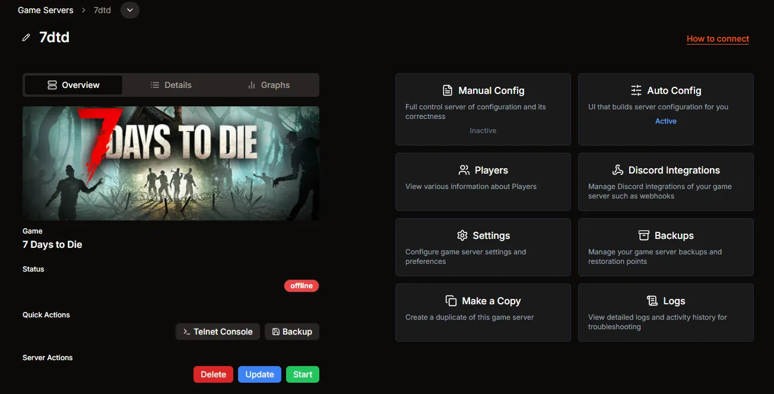Click Start to launch the server
Image resolution: width=774 pixels, height=394 pixels.
pyautogui.click(x=302, y=374)
